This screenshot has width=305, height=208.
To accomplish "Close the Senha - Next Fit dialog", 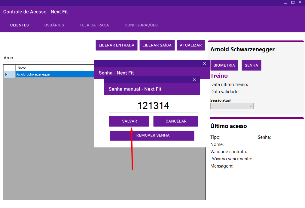I will coord(204,64).
